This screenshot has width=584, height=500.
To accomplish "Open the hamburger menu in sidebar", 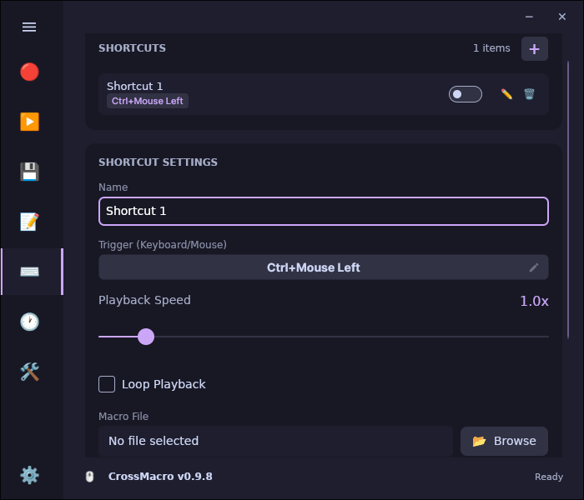I will pyautogui.click(x=29, y=27).
